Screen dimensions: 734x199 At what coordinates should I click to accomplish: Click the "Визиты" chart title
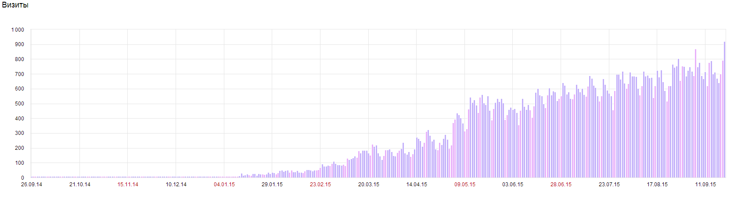[x=15, y=5]
